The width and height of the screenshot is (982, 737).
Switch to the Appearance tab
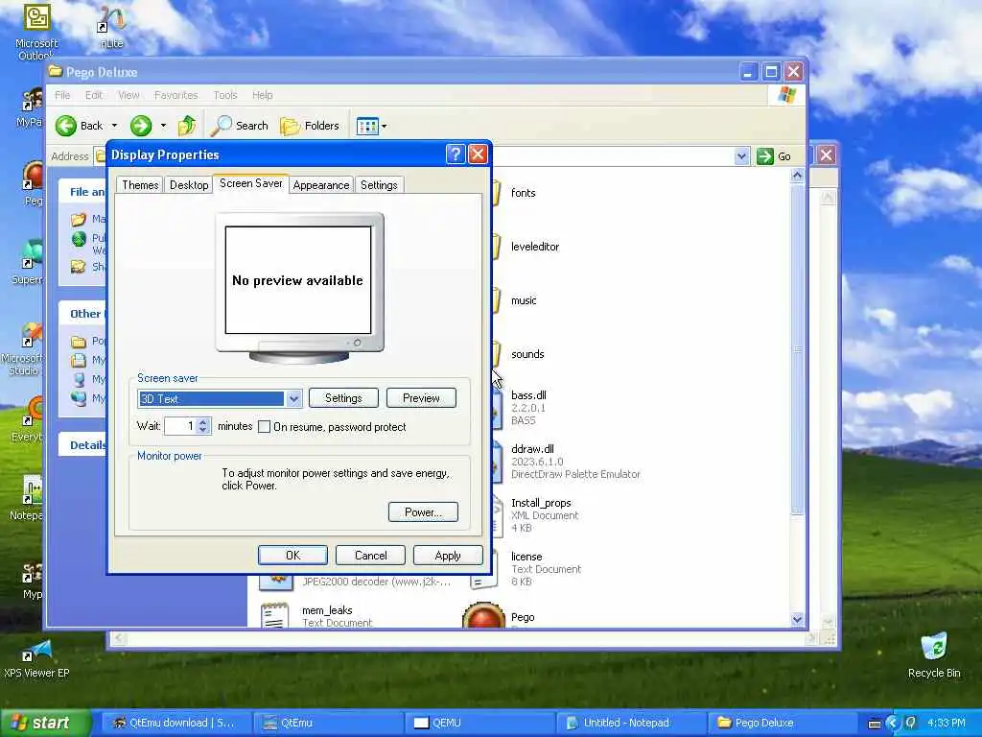tap(320, 185)
